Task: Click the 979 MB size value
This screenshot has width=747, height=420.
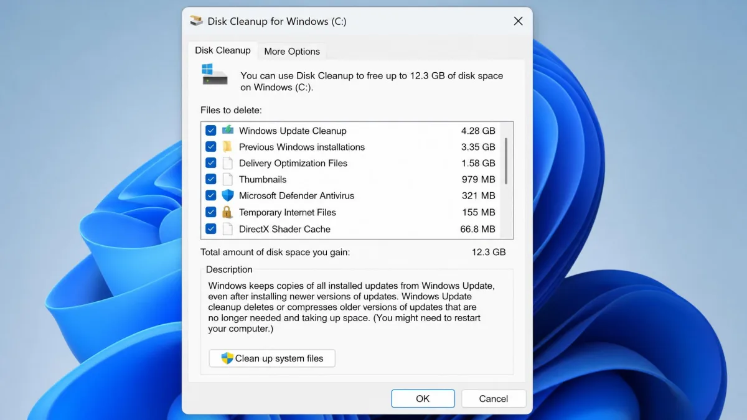Action: (479, 179)
